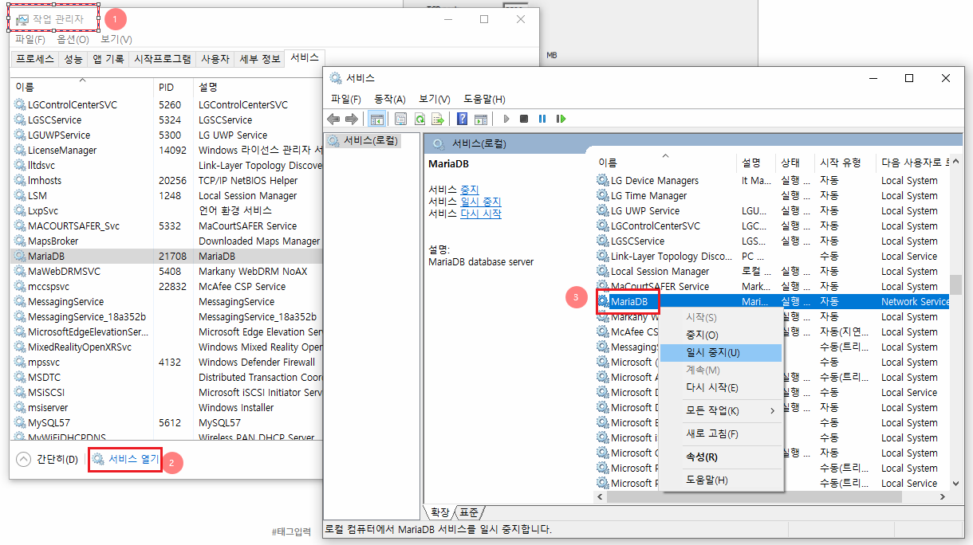Sort Task Manager list by PID column
The image size is (973, 545).
tap(173, 87)
